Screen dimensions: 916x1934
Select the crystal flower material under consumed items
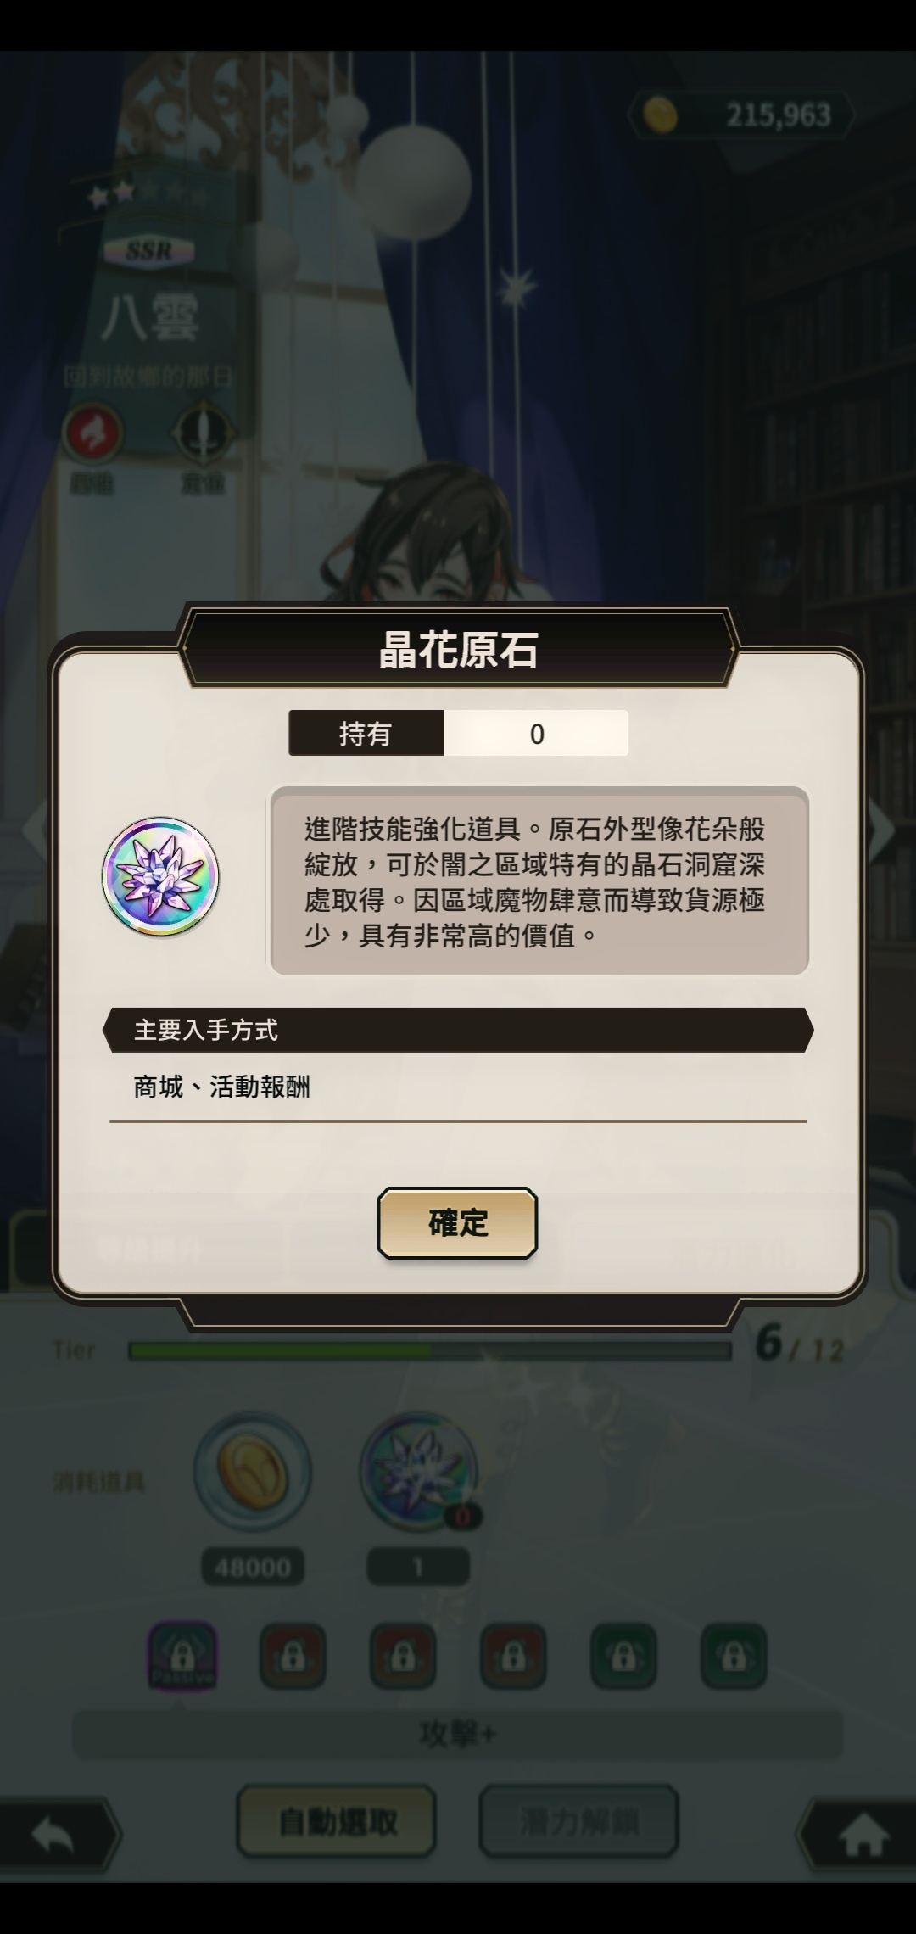419,1472
